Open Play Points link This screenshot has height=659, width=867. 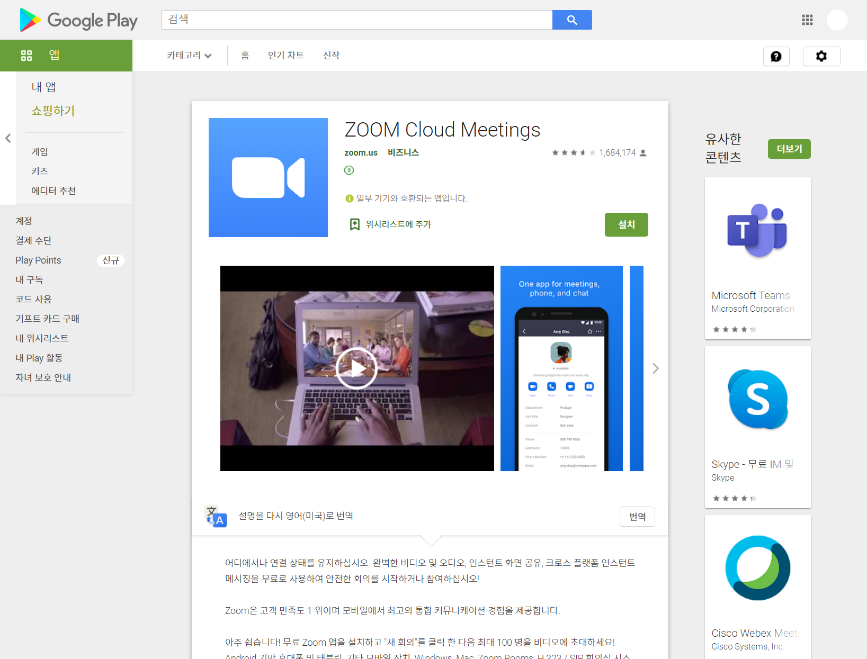click(x=38, y=260)
